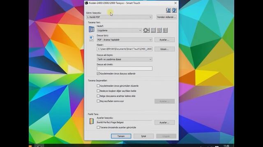Viewport: 263px width, 147px height.
Task: Cancel with the İptal button
Action: coord(143,136)
